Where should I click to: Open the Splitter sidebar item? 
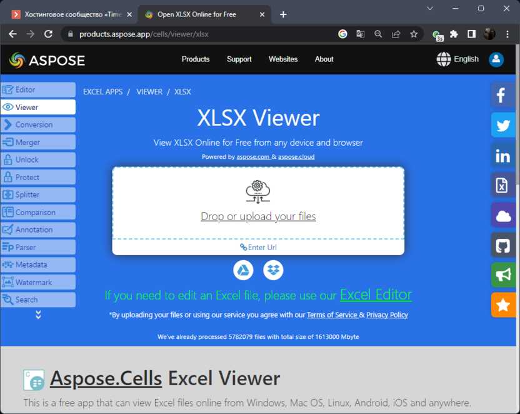[37, 194]
